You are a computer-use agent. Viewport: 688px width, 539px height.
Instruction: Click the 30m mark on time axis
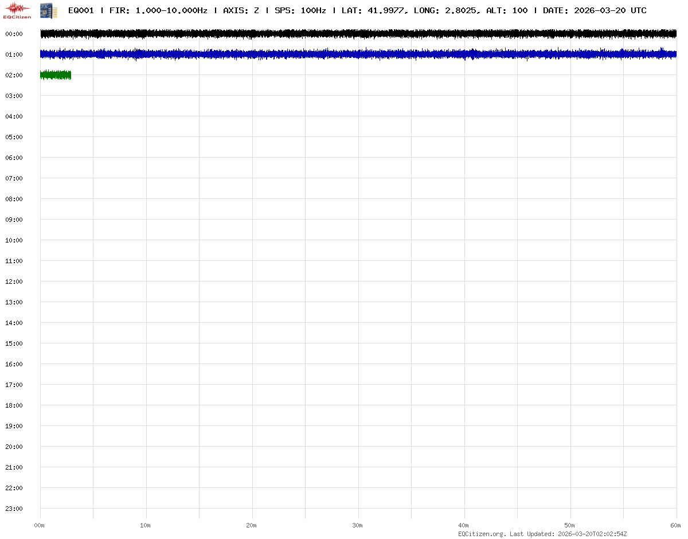coord(358,525)
